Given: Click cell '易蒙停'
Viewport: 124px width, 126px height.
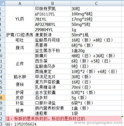Looking at the screenshot, I should (52, 45).
